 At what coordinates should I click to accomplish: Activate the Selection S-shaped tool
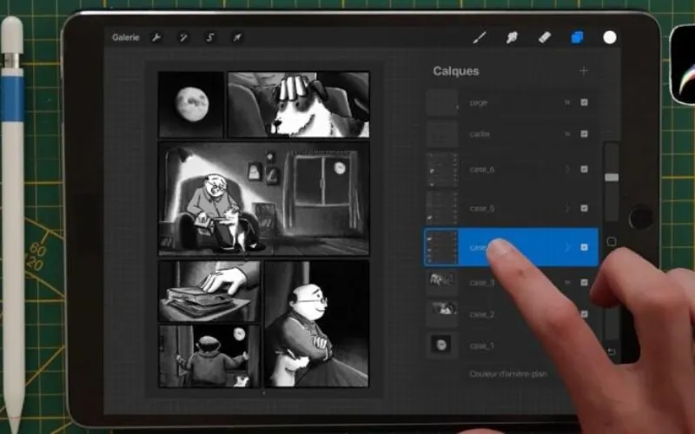point(210,37)
